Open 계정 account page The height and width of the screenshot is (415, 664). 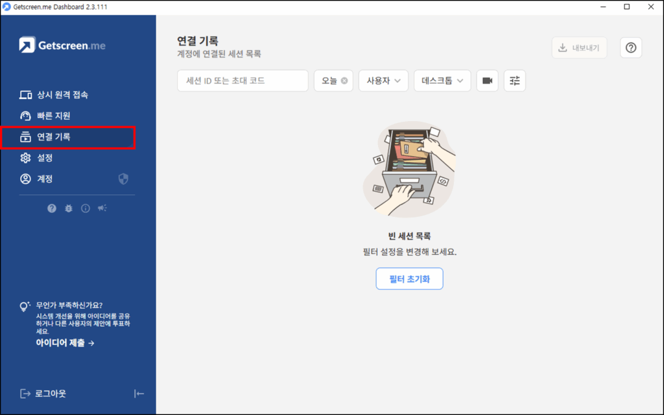[36, 179]
